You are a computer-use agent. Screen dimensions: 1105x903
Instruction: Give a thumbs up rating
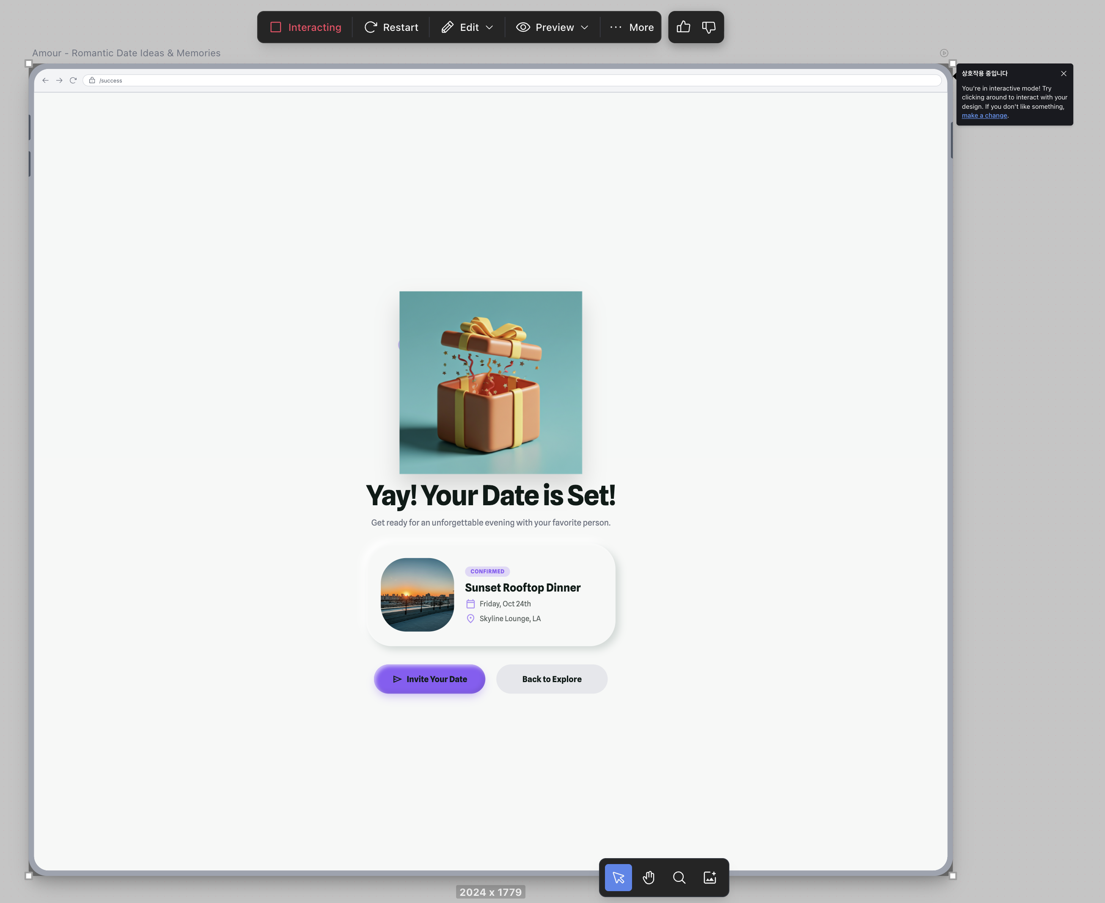(x=683, y=27)
